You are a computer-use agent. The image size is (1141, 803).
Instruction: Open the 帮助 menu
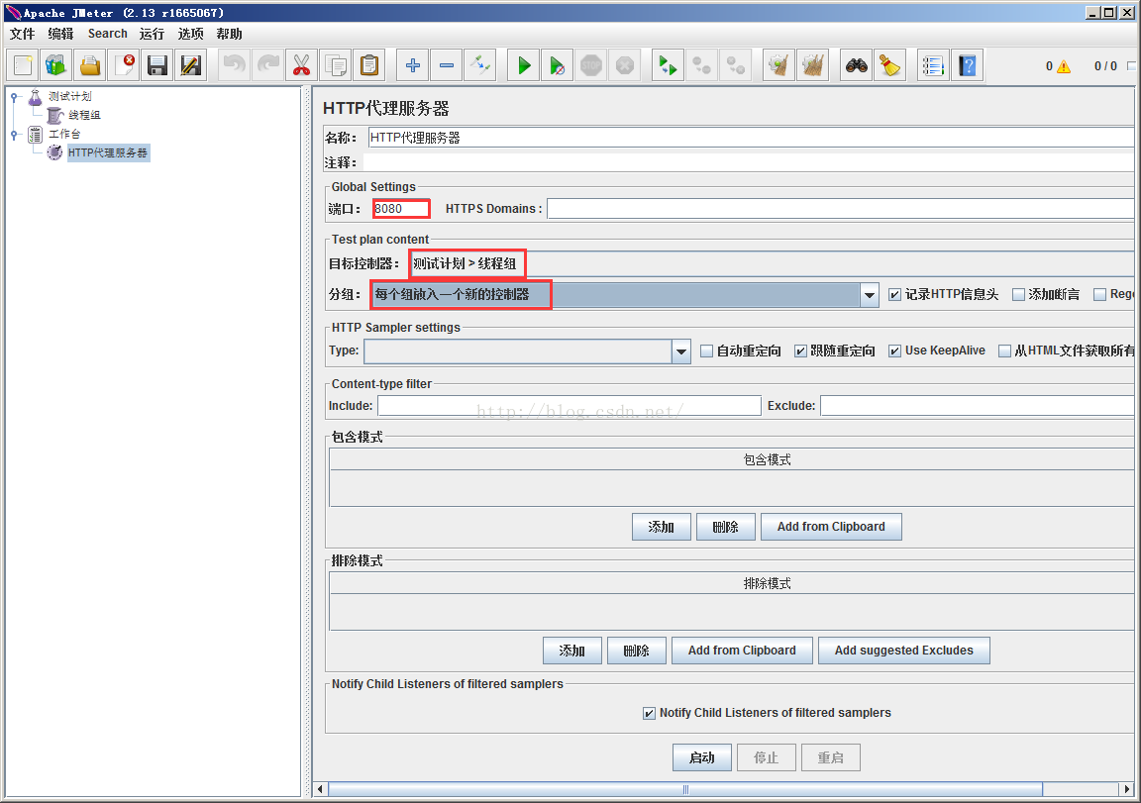(229, 34)
